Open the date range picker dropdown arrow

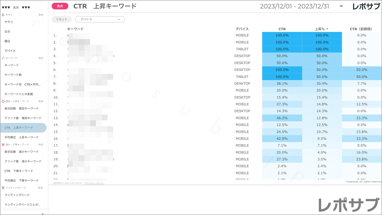tap(341, 6)
